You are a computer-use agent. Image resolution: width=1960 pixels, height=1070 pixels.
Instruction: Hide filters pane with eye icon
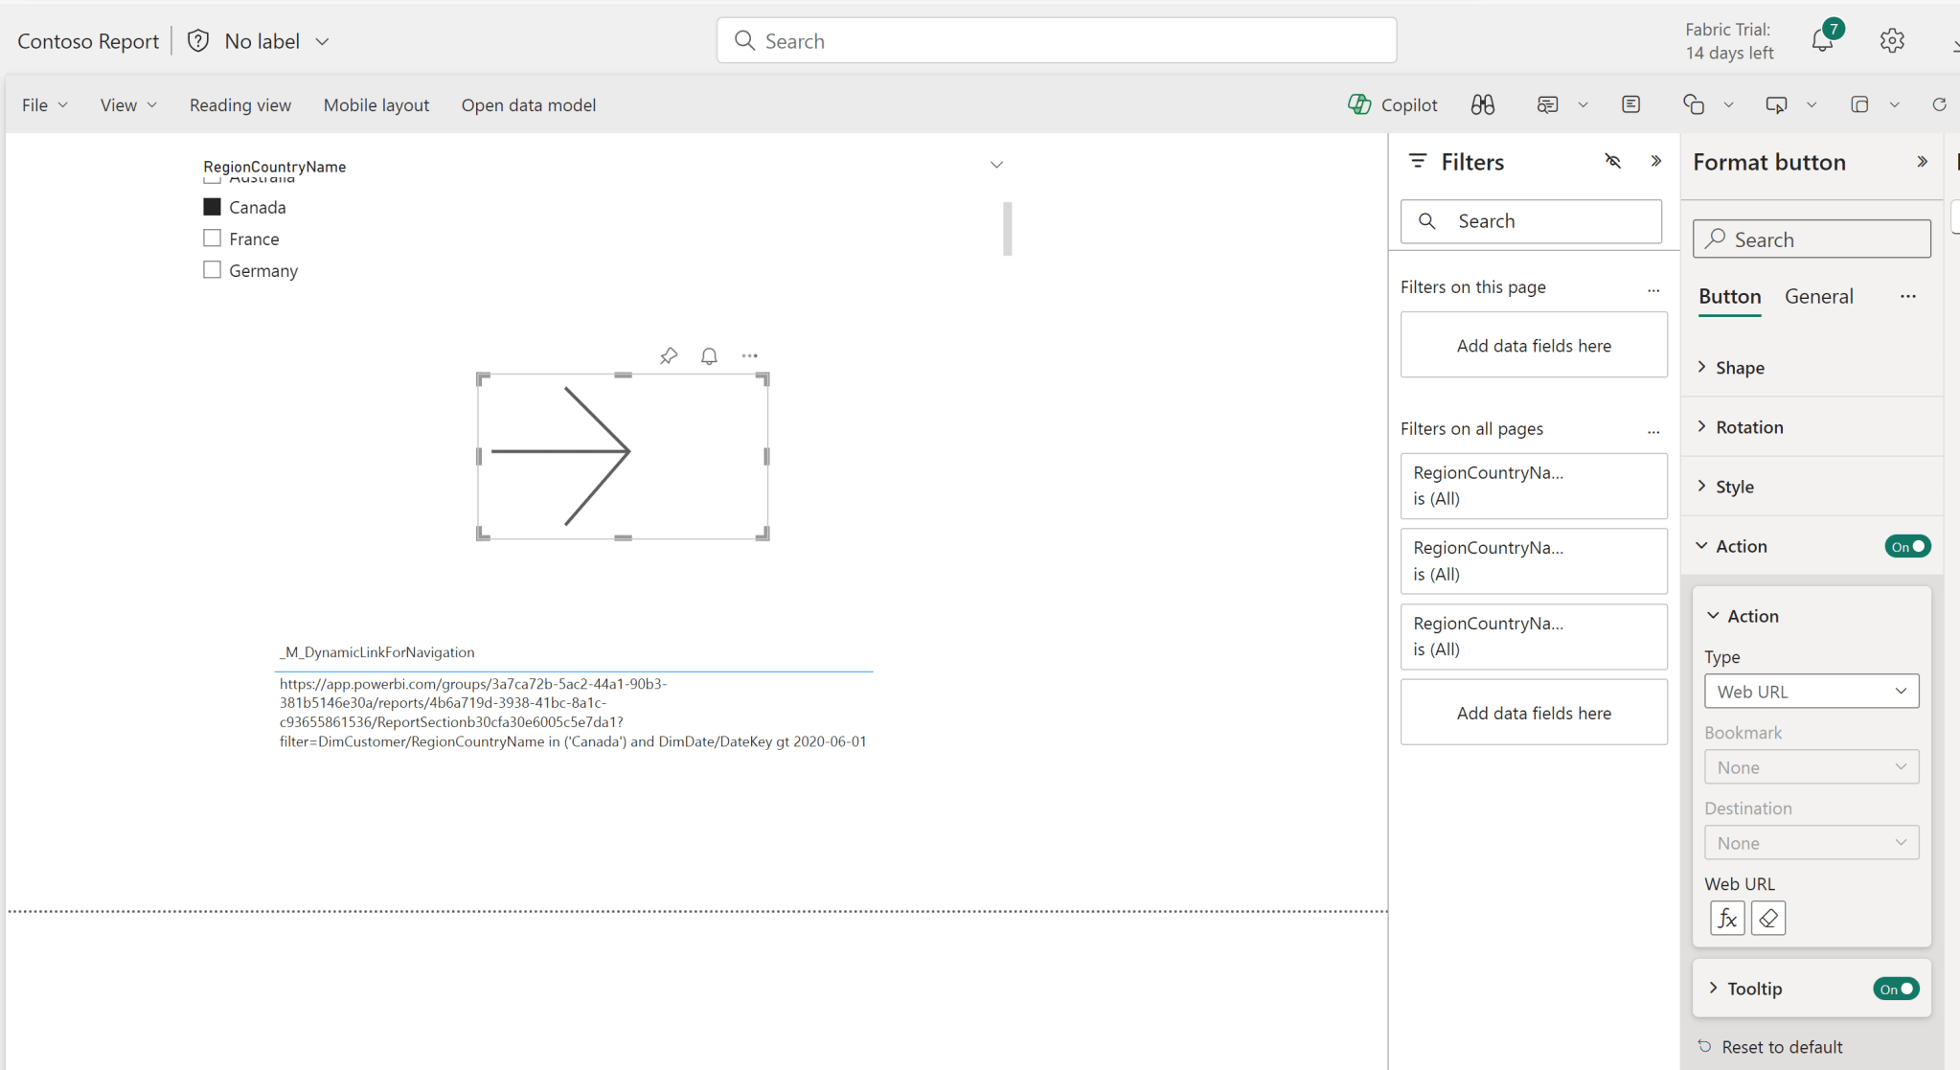pos(1613,161)
